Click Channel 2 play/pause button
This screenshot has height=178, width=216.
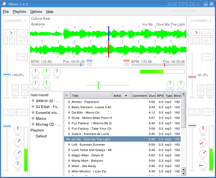(194, 33)
